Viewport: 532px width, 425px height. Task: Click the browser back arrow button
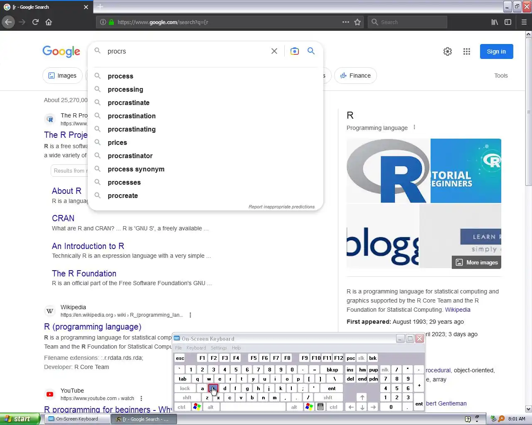pyautogui.click(x=8, y=22)
